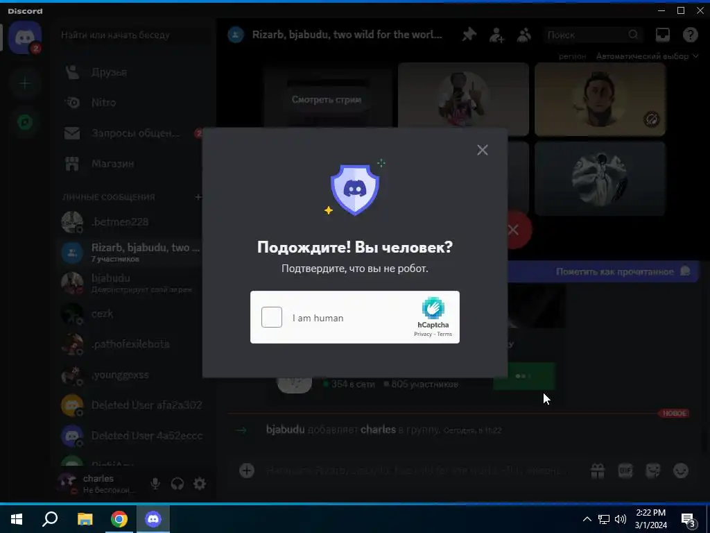Open Windows Start menu
This screenshot has height=533, width=710.
pos(17,519)
